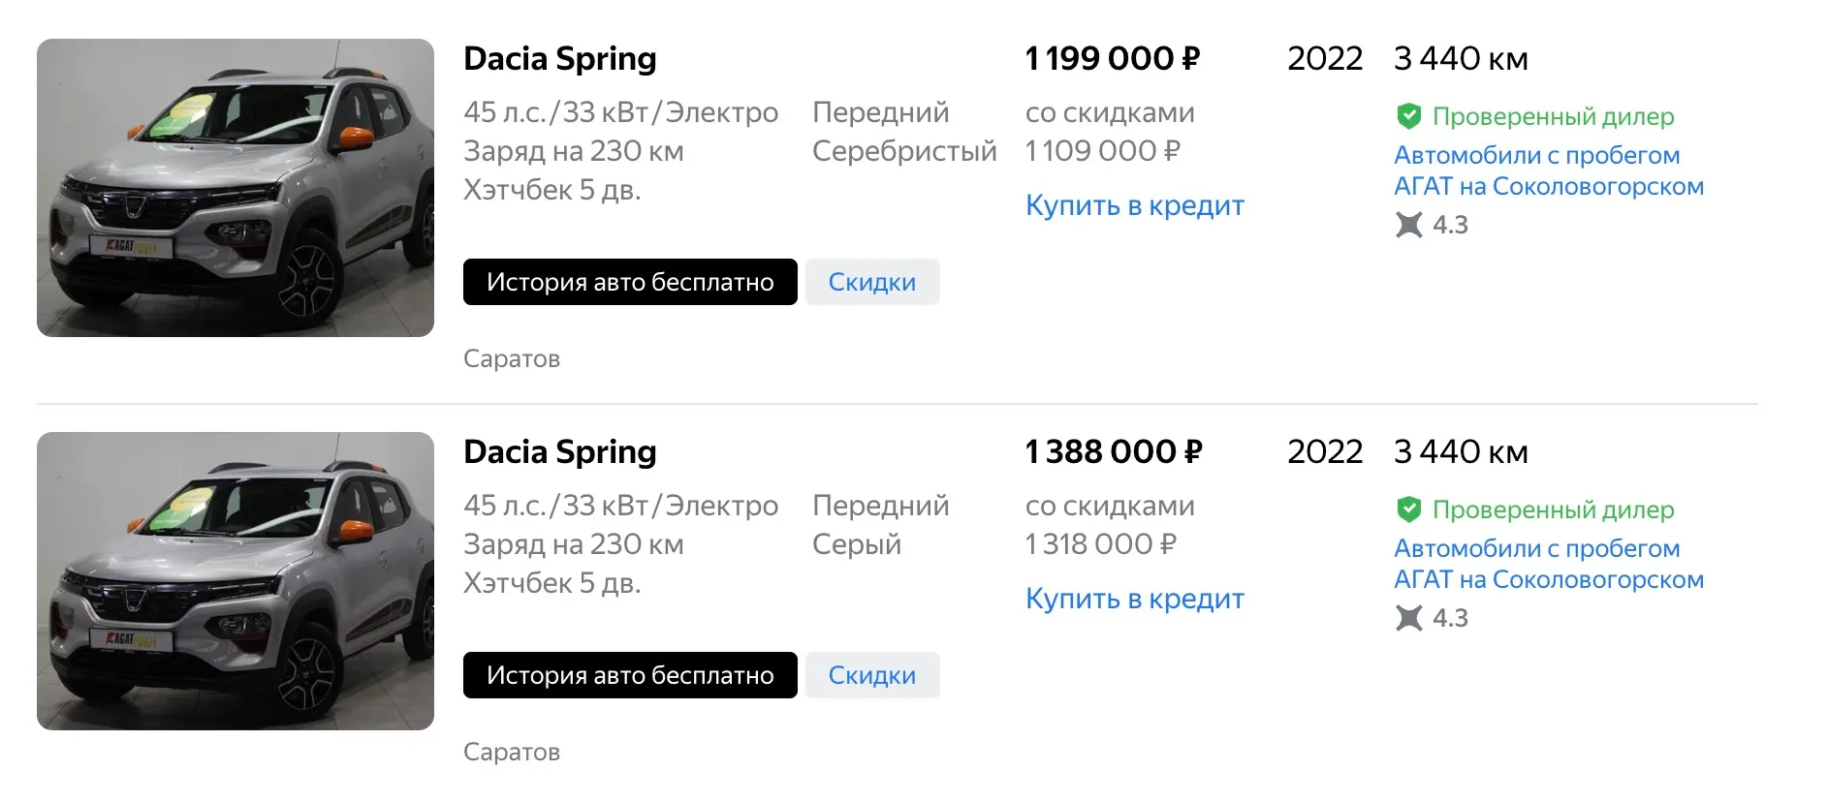Click the 1 199 000 ₽ price
Viewport: 1828px width, 802px height.
coord(1113,59)
